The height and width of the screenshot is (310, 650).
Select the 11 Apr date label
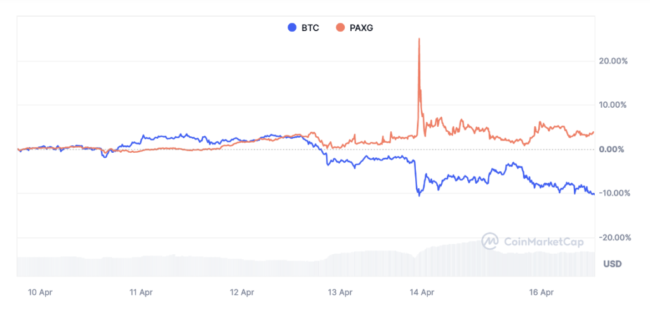(x=141, y=292)
